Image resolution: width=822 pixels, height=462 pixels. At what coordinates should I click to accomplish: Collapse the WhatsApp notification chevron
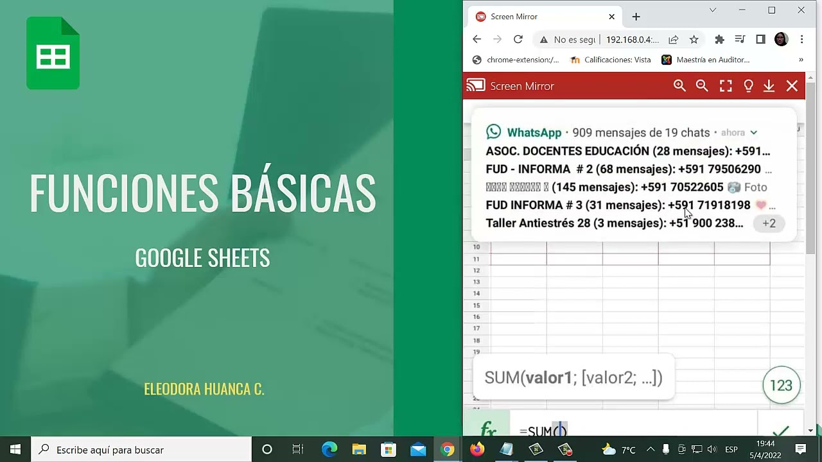pos(753,133)
